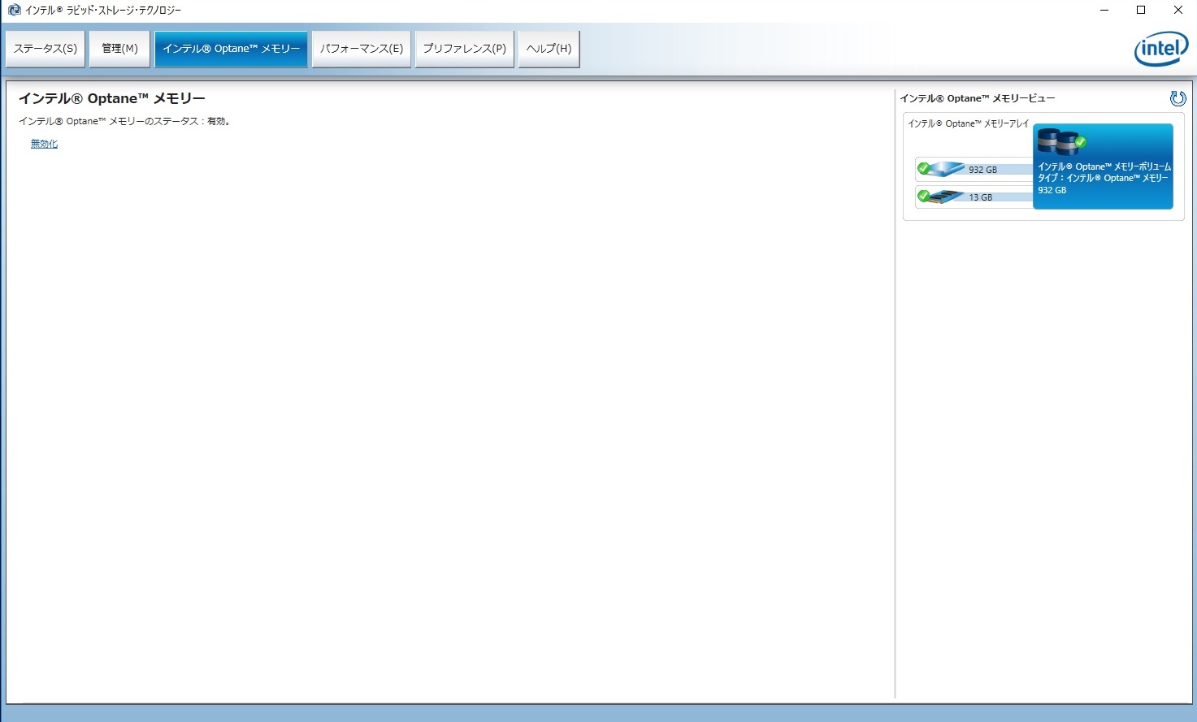
Task: Click the green check on 932 GB disk
Action: 924,169
